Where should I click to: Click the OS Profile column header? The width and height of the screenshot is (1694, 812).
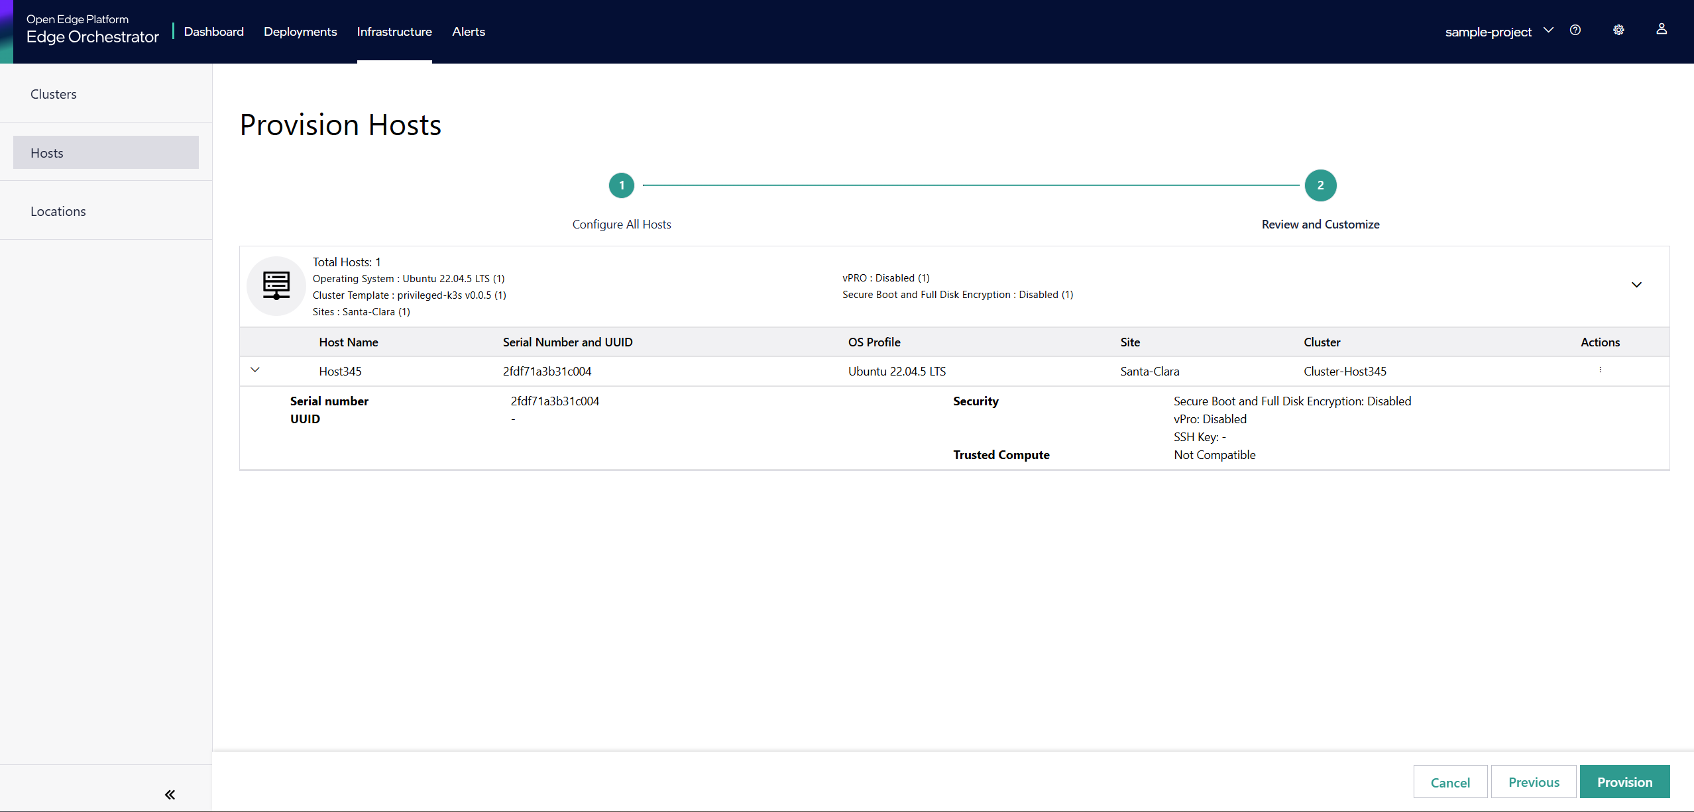(874, 342)
